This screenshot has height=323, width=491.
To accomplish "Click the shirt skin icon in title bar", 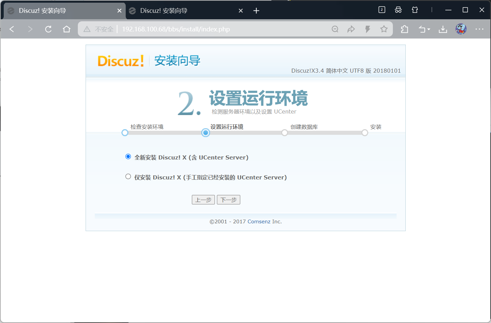I will (415, 10).
